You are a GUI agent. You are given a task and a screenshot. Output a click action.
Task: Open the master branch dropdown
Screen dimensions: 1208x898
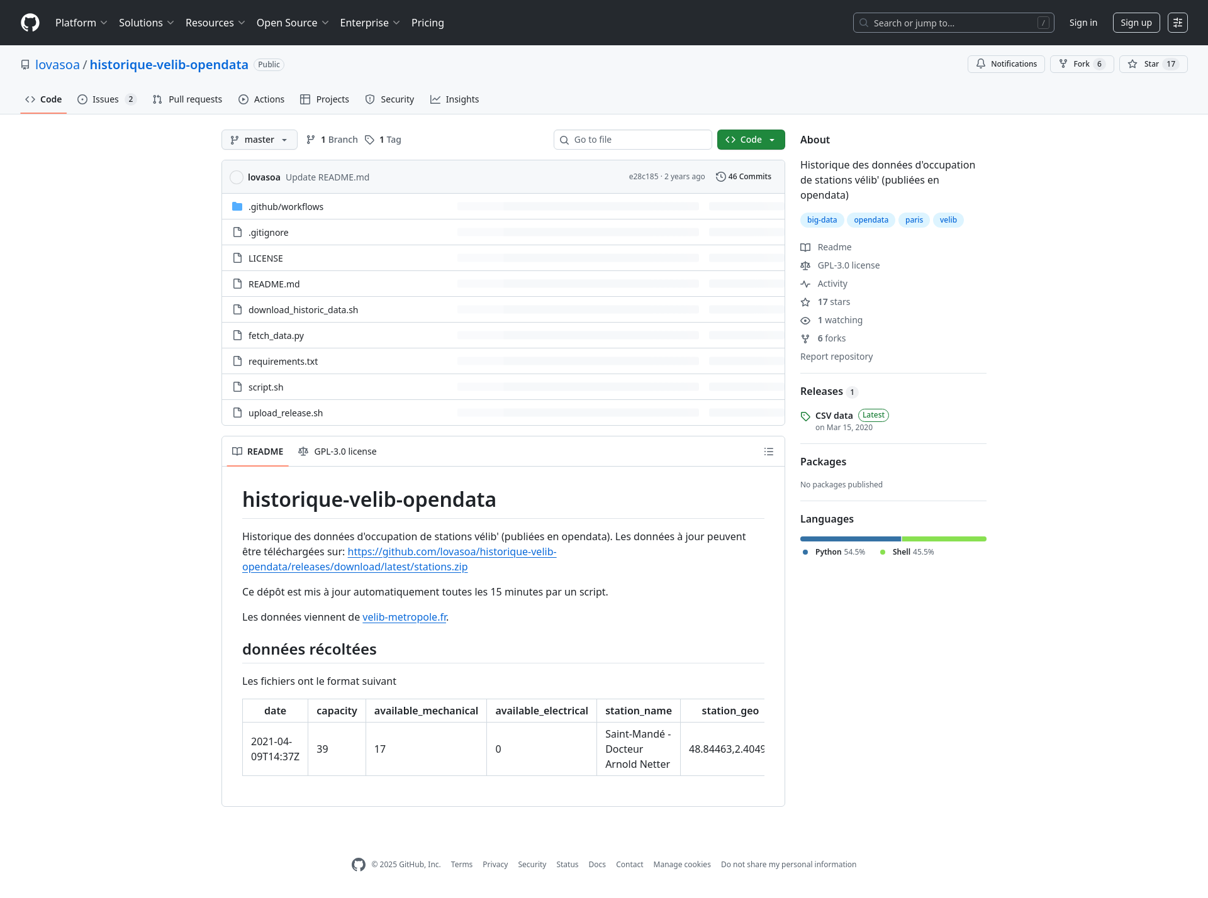tap(259, 140)
